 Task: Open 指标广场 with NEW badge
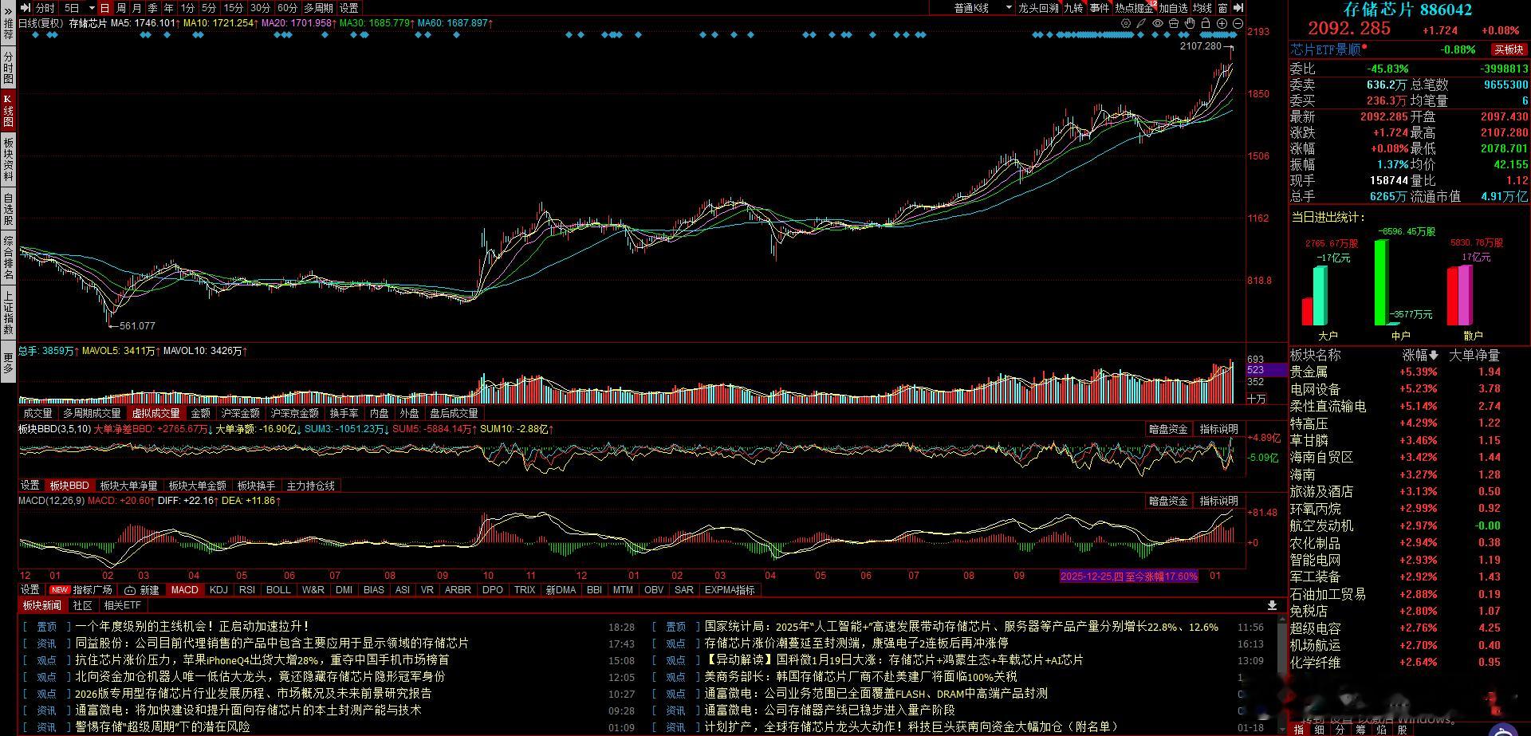click(x=82, y=590)
